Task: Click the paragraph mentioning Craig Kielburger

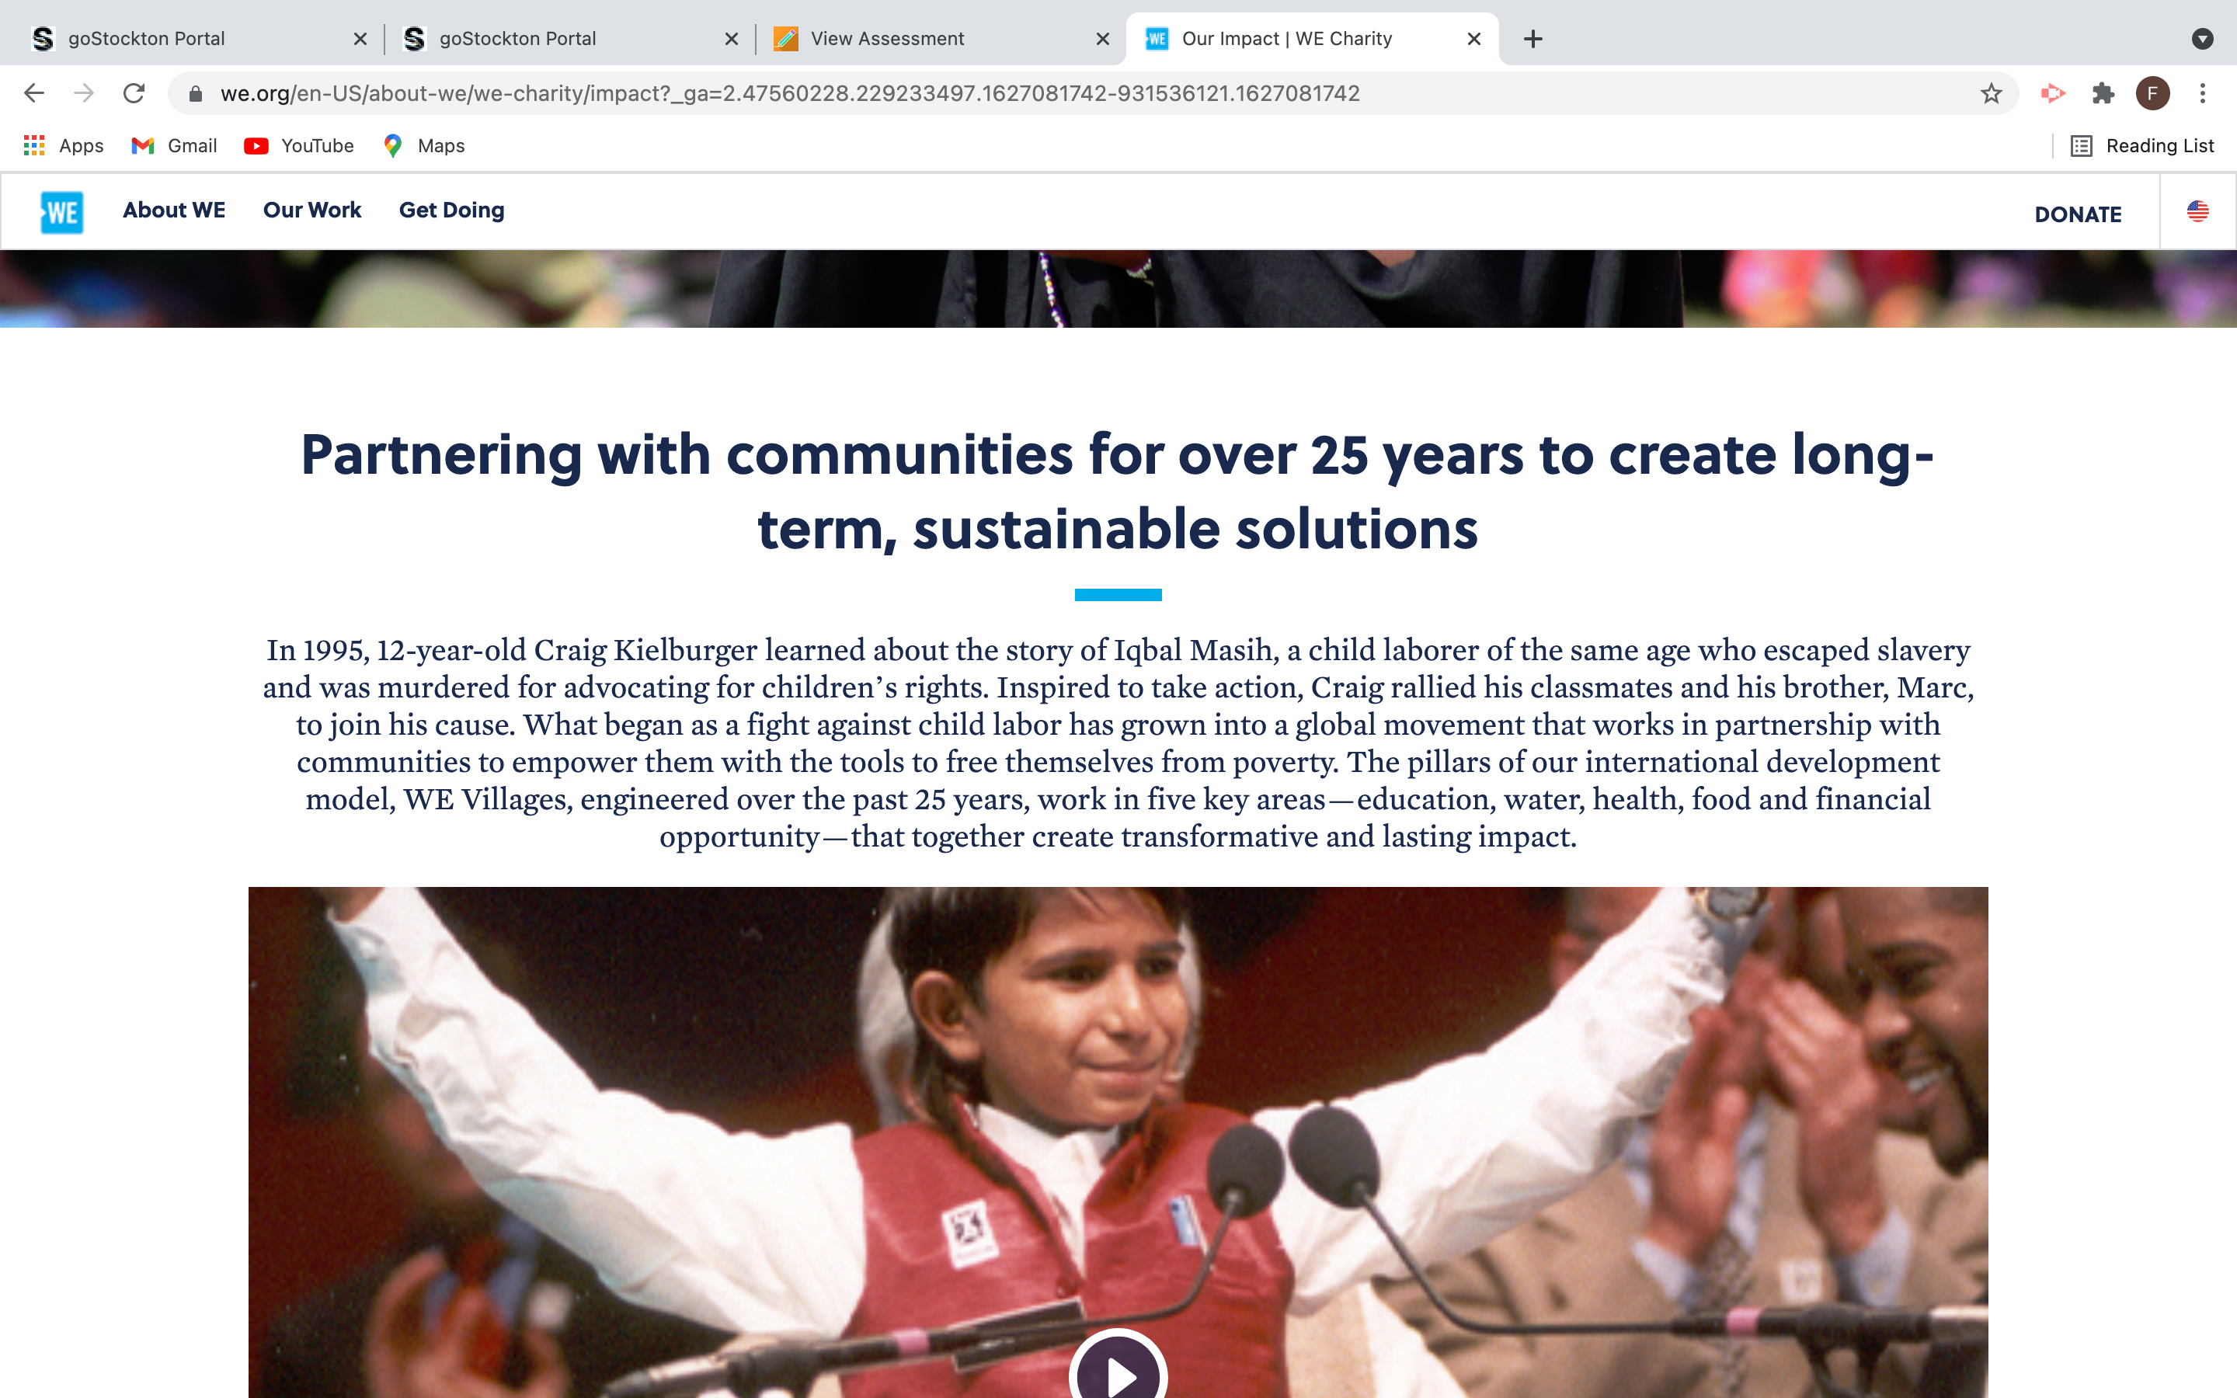Action: tap(1118, 742)
